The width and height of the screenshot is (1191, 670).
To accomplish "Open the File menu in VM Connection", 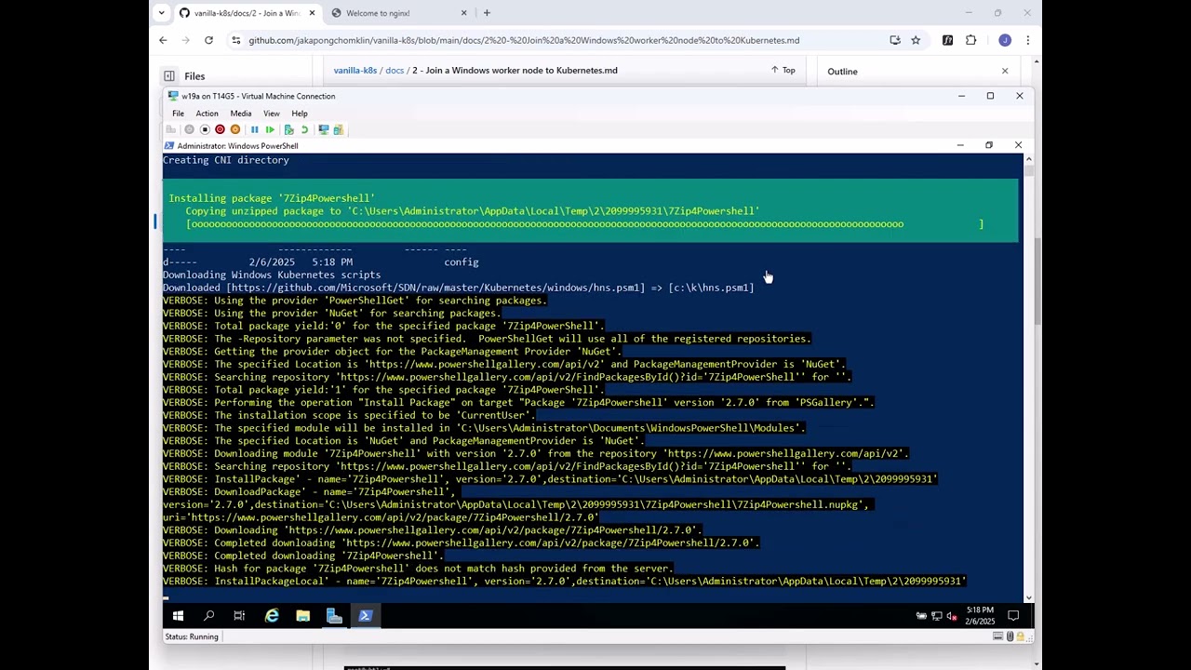I will click(x=178, y=114).
